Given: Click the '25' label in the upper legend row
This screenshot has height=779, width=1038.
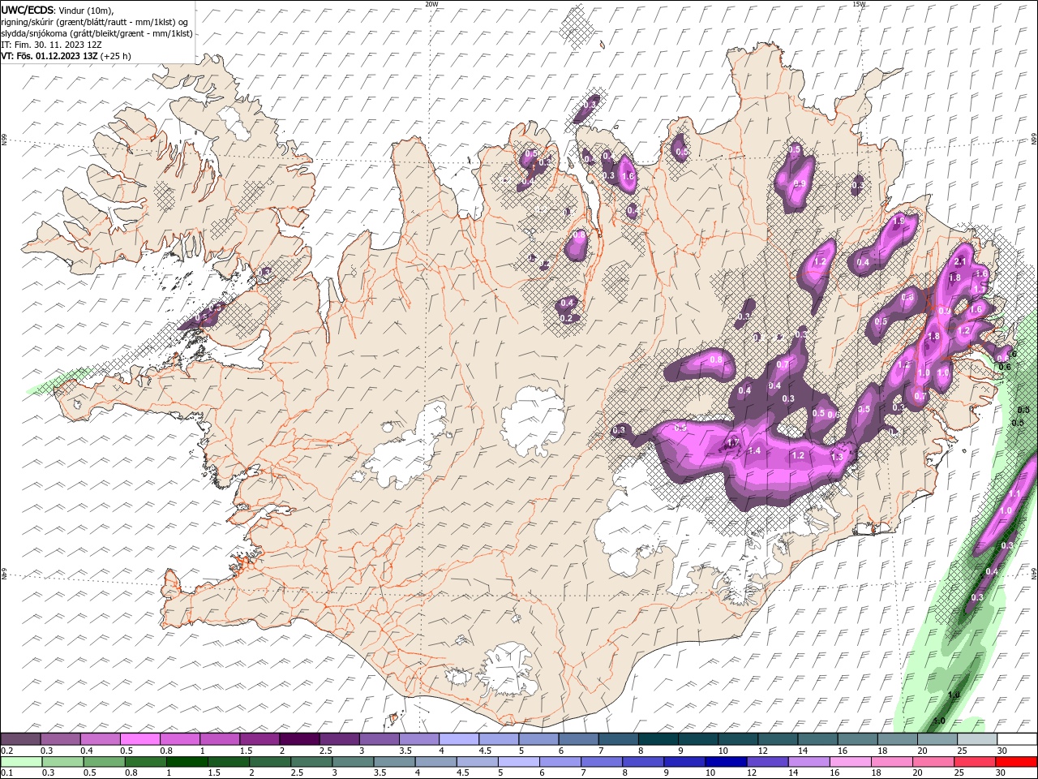Looking at the screenshot, I should tap(963, 751).
